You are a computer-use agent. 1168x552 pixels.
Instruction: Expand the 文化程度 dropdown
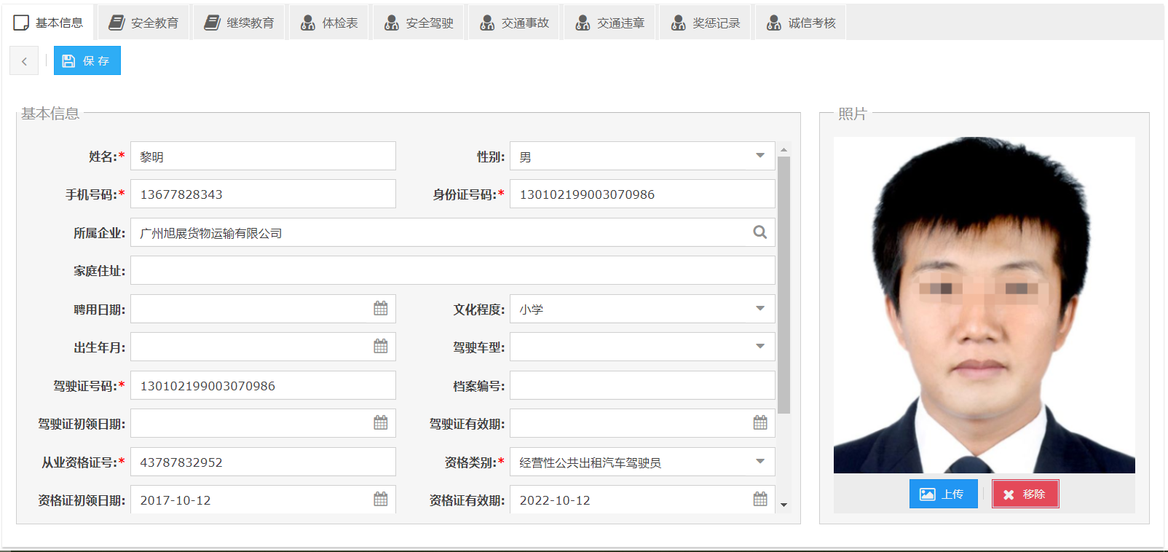(x=760, y=309)
